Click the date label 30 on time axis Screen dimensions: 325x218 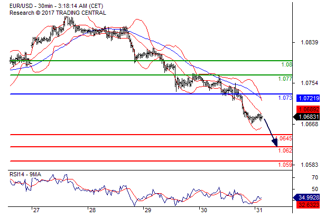(x=204, y=210)
